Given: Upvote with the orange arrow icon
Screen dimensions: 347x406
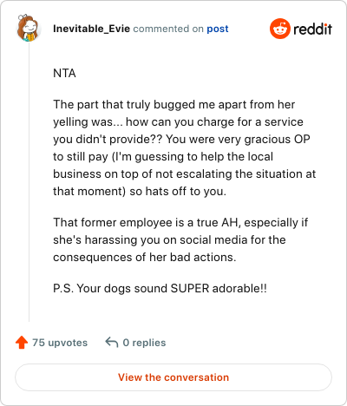Looking at the screenshot, I should tap(22, 343).
